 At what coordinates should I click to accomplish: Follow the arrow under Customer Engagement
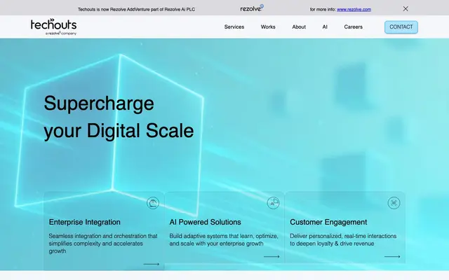coord(392,257)
